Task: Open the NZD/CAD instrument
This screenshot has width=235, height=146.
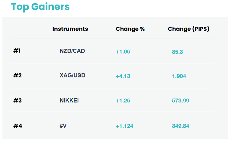Action: click(x=72, y=51)
